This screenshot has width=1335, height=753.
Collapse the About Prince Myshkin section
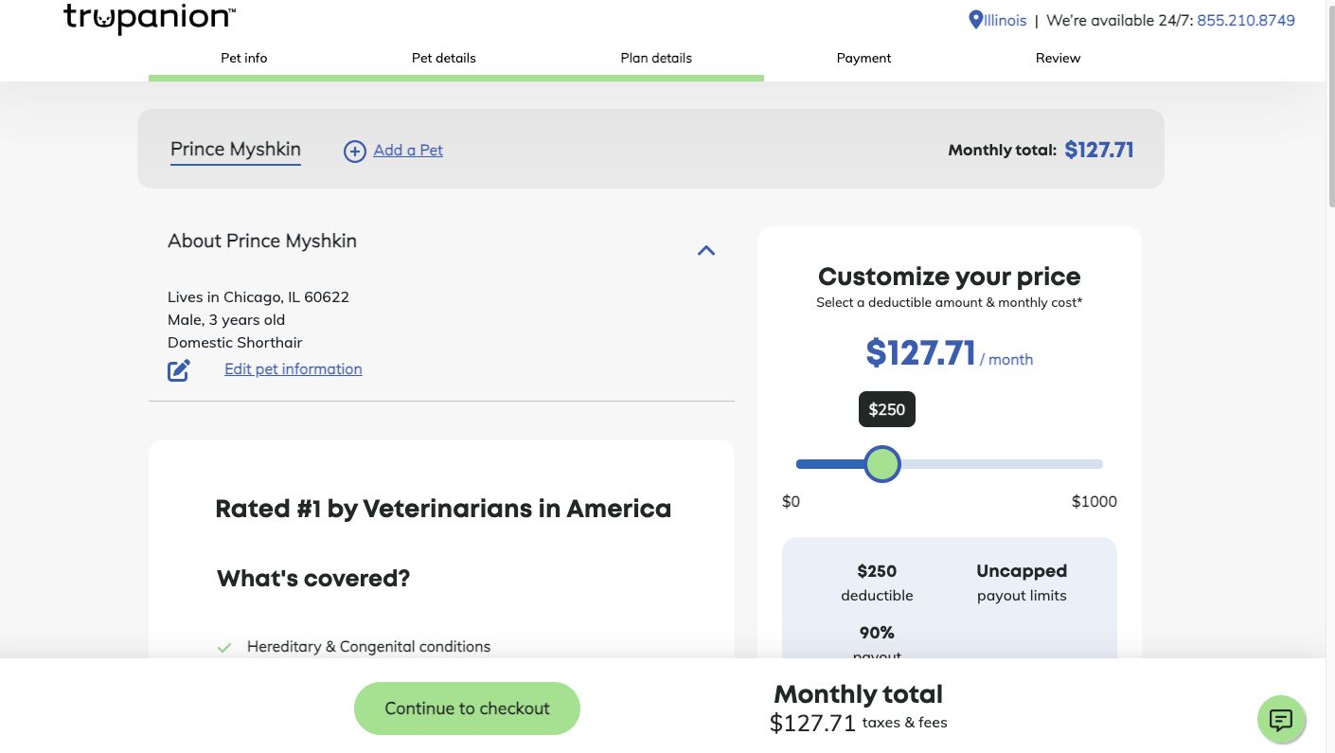pyautogui.click(x=705, y=251)
